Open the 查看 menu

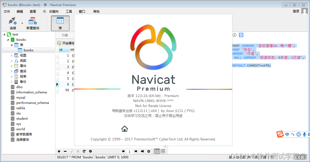[x=33, y=12]
